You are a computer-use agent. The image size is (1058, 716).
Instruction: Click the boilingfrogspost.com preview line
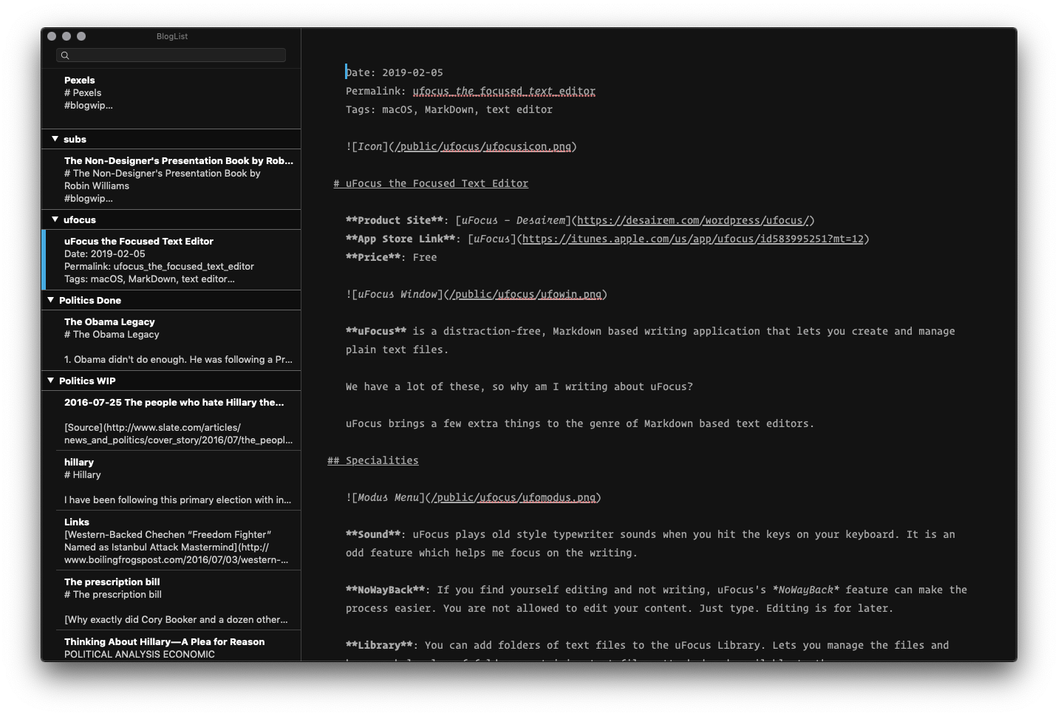click(176, 559)
